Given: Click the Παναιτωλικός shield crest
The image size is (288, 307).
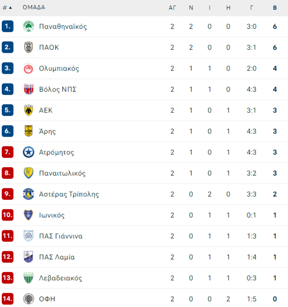Looking at the screenshot, I should coord(28,173).
